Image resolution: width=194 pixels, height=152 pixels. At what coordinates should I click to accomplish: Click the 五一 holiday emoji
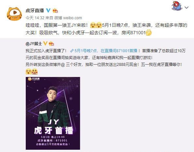coord(35,71)
